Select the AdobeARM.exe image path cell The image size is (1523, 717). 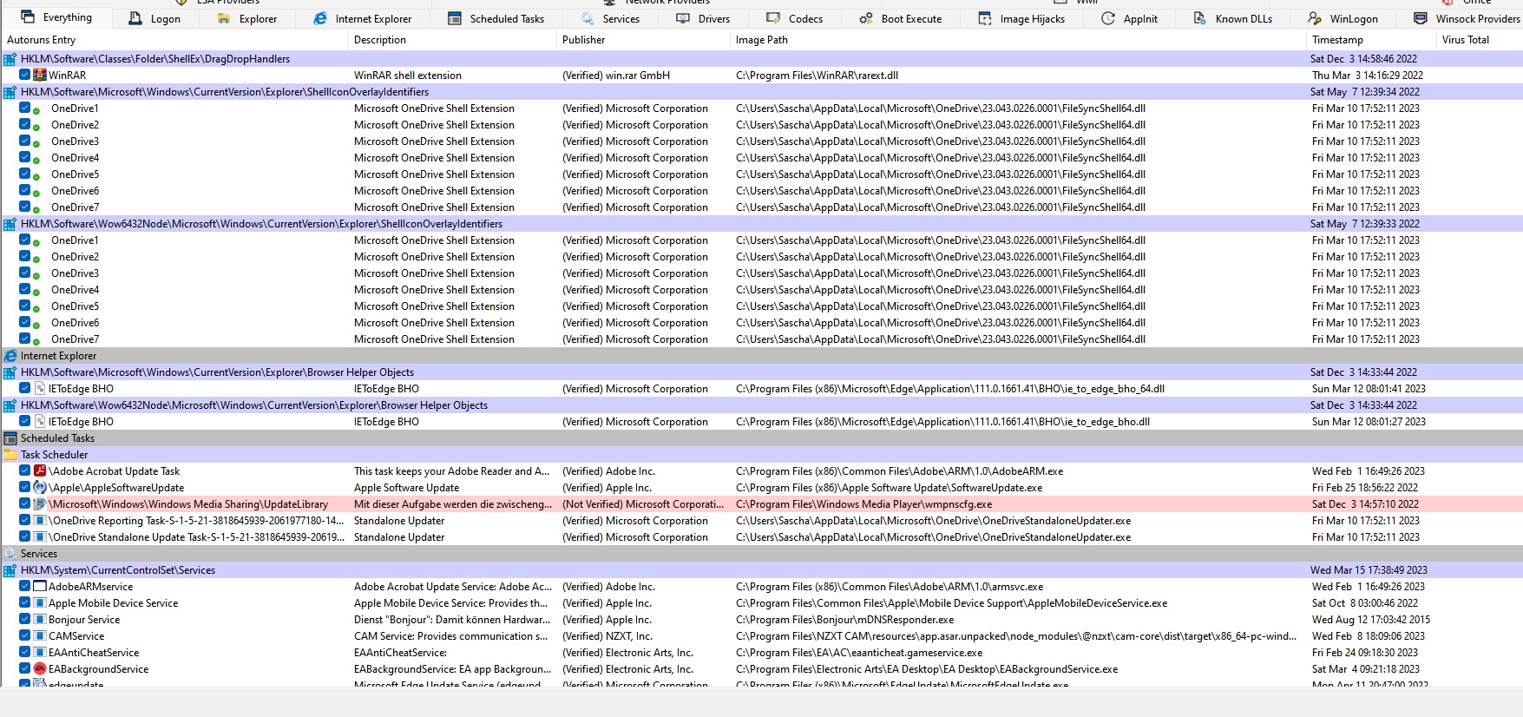(899, 471)
